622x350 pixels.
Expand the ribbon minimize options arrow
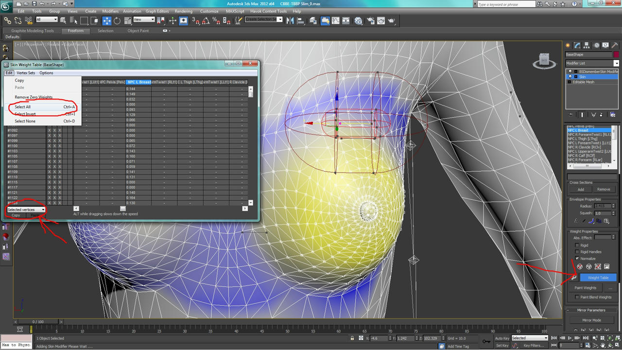point(166,31)
